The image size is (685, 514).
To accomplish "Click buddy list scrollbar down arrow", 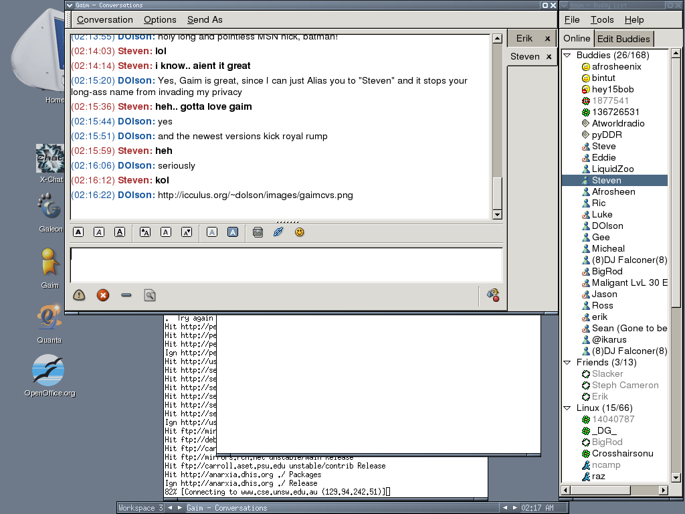I will 676,477.
